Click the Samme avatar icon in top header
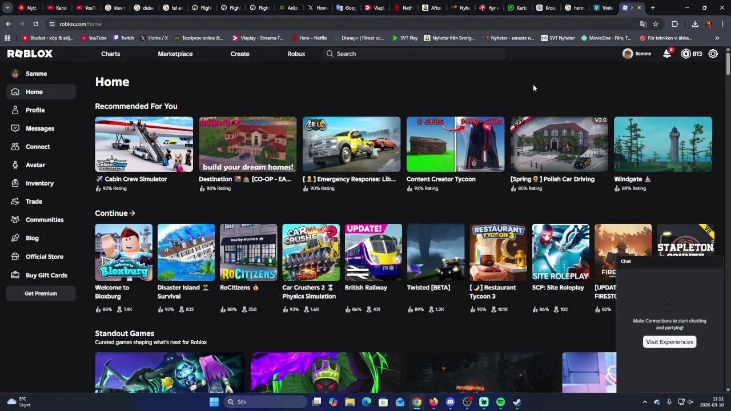The width and height of the screenshot is (731, 411). [x=628, y=54]
